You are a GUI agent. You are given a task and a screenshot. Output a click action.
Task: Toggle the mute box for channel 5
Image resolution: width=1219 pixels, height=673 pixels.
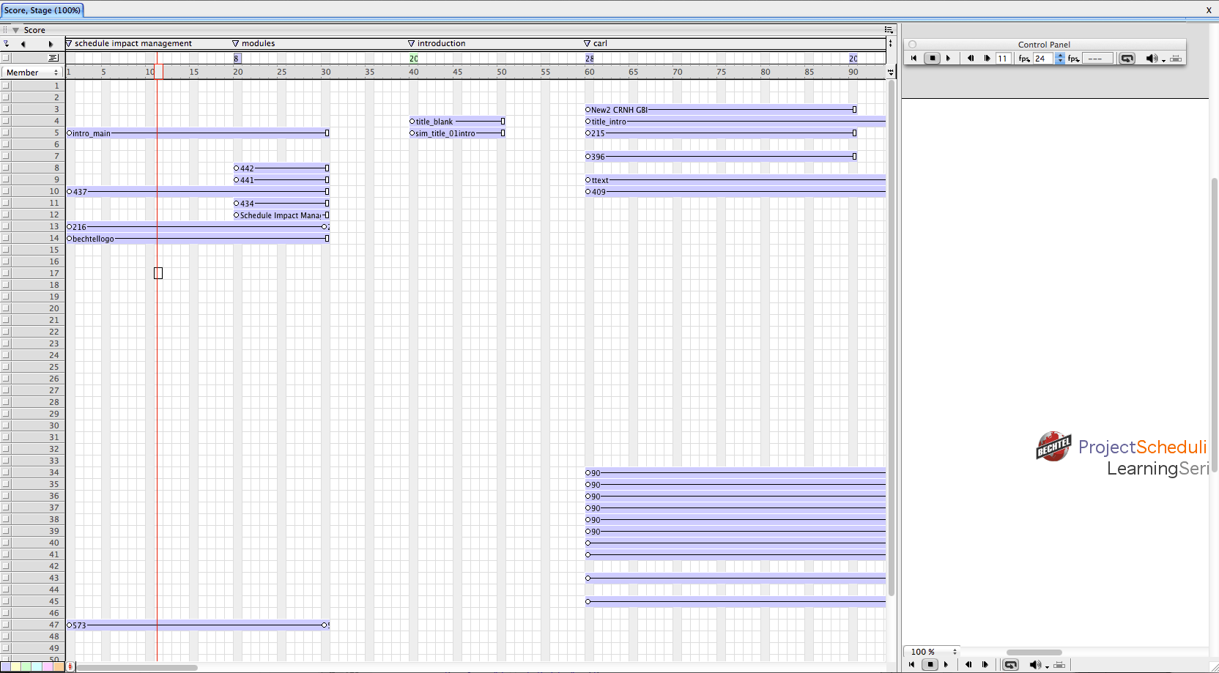point(6,133)
